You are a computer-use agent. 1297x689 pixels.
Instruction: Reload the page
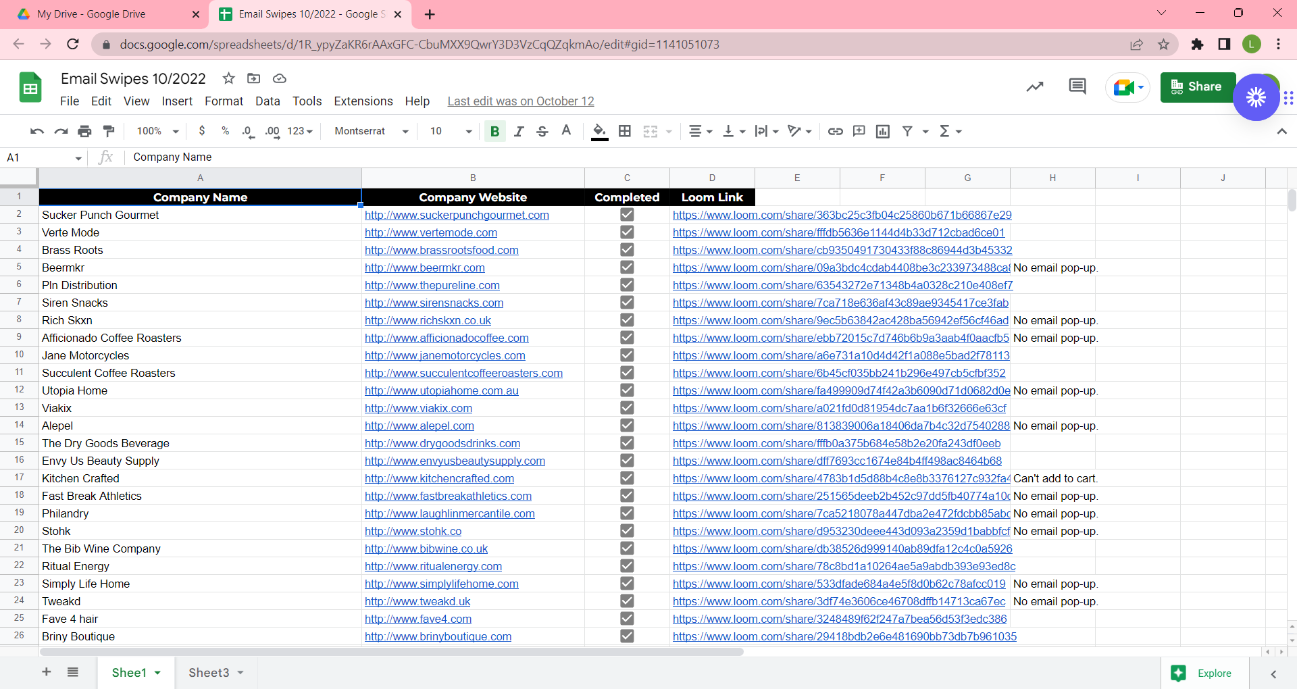(73, 44)
